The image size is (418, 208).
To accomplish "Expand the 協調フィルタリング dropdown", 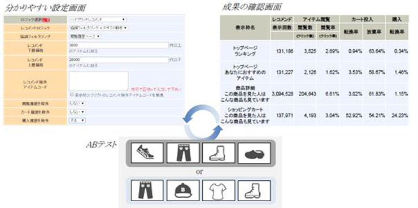I will tap(85, 36).
